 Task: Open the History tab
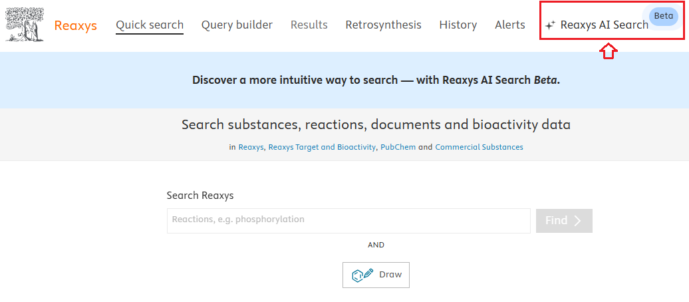coord(458,25)
